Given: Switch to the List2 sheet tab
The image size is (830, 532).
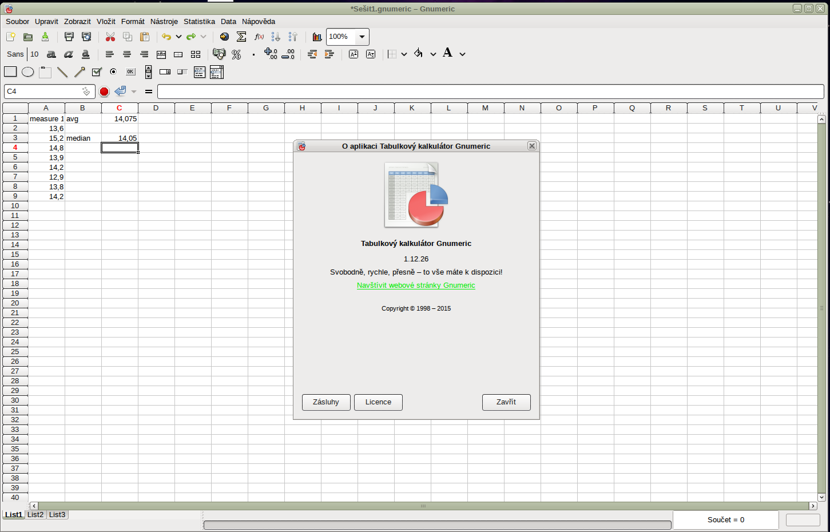Looking at the screenshot, I should (35, 515).
